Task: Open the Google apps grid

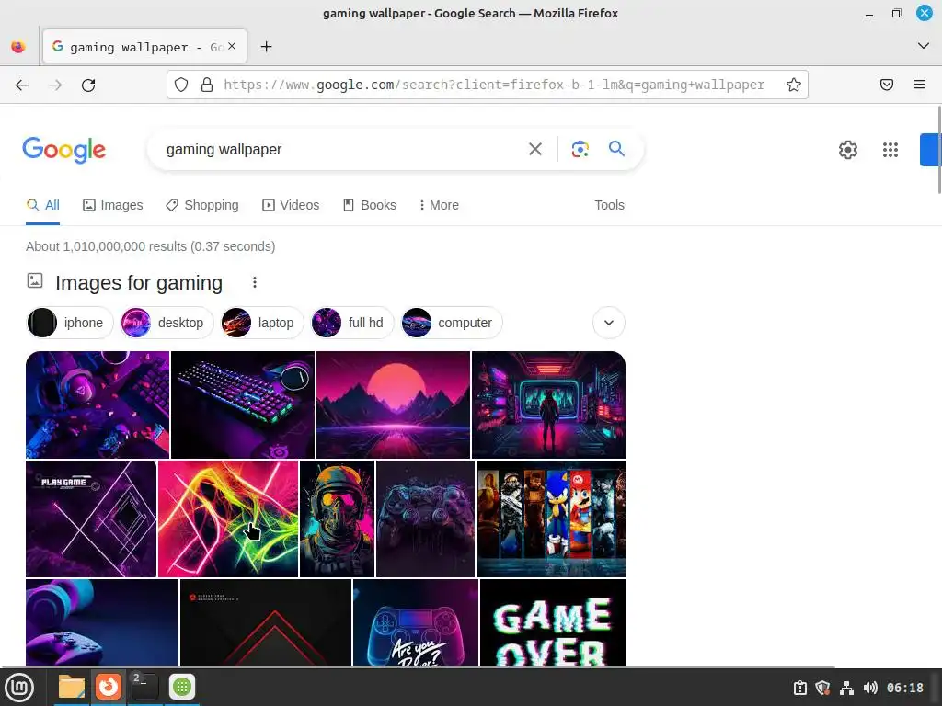Action: [890, 150]
